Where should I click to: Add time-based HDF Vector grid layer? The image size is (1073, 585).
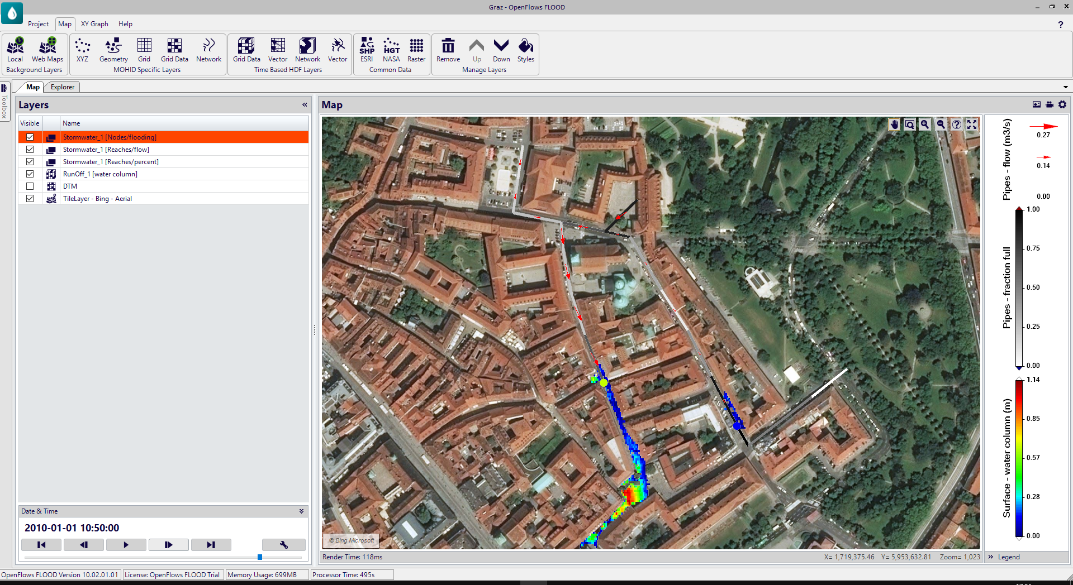tap(278, 50)
